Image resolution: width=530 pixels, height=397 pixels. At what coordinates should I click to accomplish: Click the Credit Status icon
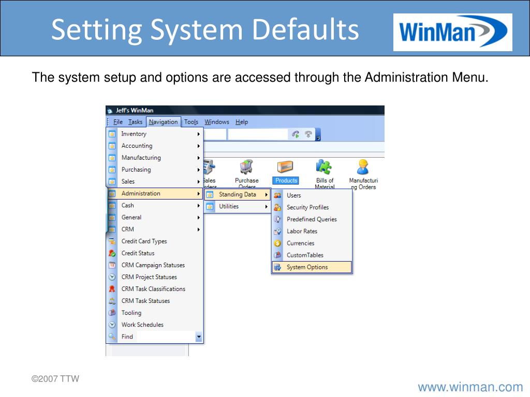pos(112,253)
